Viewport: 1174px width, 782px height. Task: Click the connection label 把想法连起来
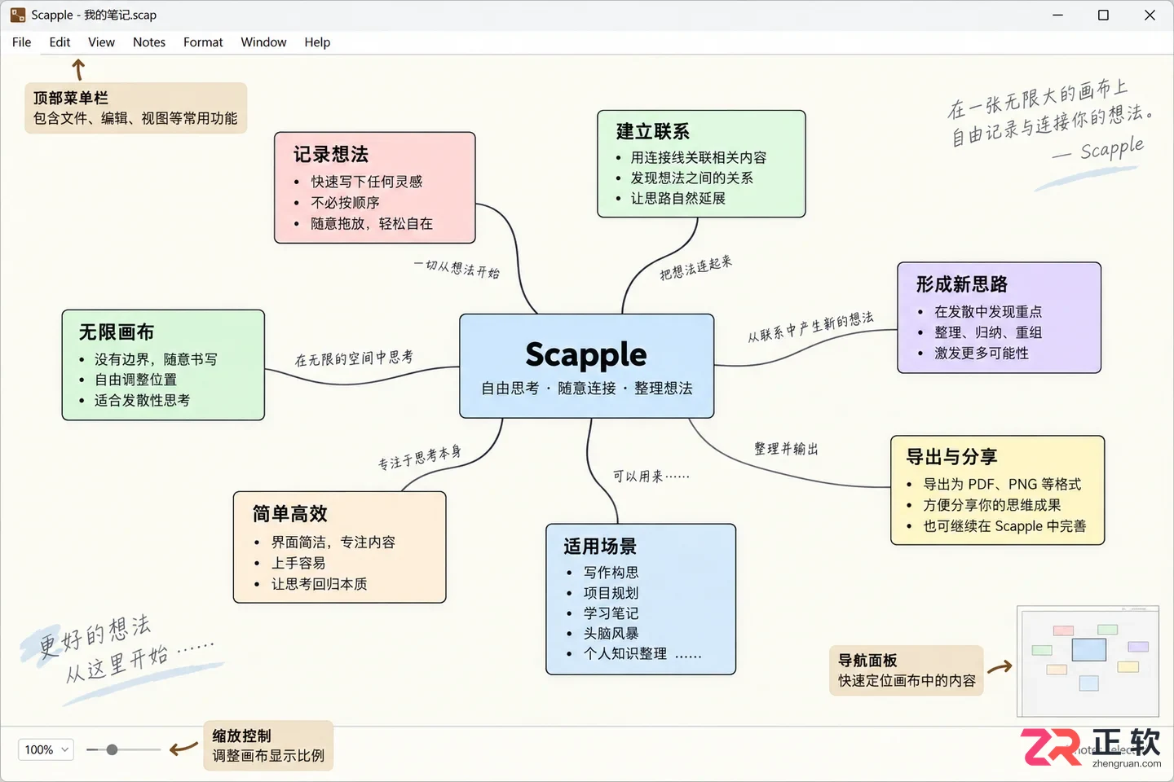click(696, 268)
